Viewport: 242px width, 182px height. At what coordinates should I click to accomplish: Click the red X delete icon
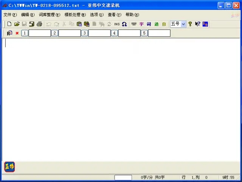tap(17, 33)
